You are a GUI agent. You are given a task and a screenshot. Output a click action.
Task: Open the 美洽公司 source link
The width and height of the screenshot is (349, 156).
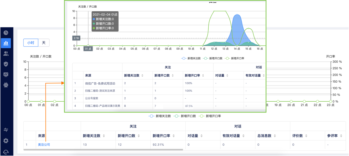coord(44,145)
